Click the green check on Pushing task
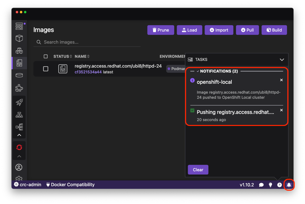 pyautogui.click(x=192, y=110)
